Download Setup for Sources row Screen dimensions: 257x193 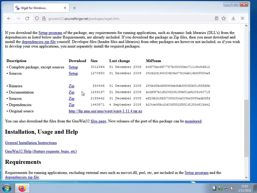pyautogui.click(x=73, y=73)
